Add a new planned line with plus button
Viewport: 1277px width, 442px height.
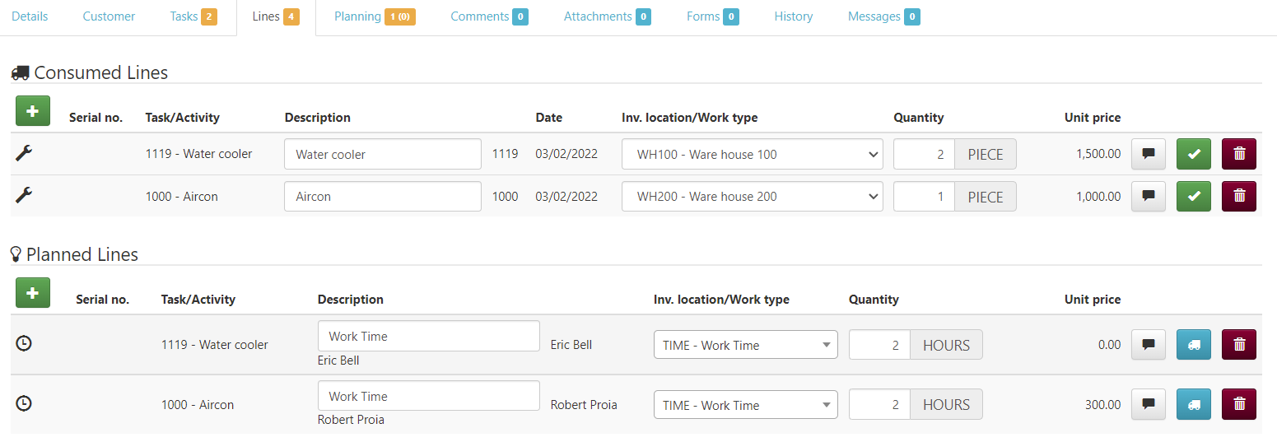[x=33, y=292]
